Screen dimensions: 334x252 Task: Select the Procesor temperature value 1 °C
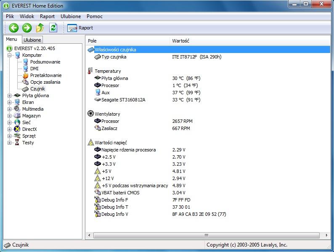(185, 85)
